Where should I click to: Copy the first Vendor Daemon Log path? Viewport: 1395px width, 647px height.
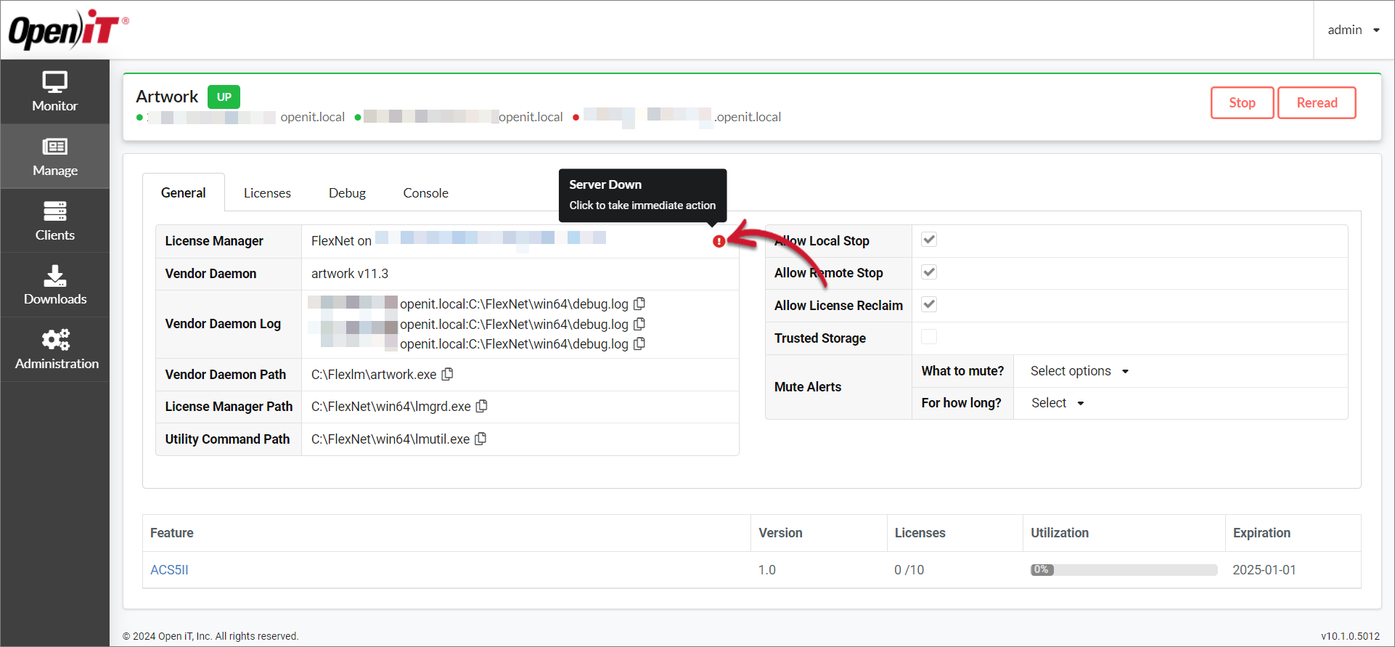pos(639,304)
